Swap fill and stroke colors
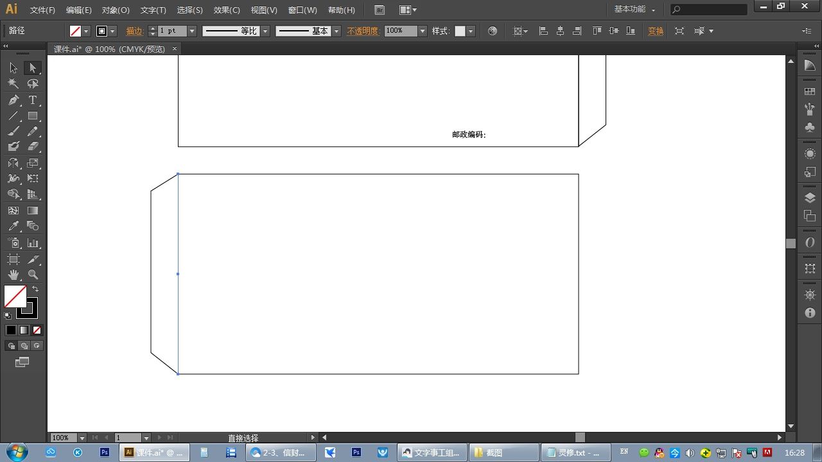The height and width of the screenshot is (462, 822). 35,289
